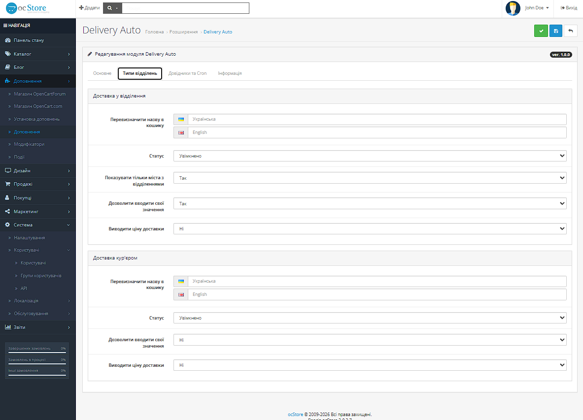This screenshot has height=420, width=583.
Task: Open Дозволити вводити свої значення dropdown for кур'єром
Action: coord(370,340)
